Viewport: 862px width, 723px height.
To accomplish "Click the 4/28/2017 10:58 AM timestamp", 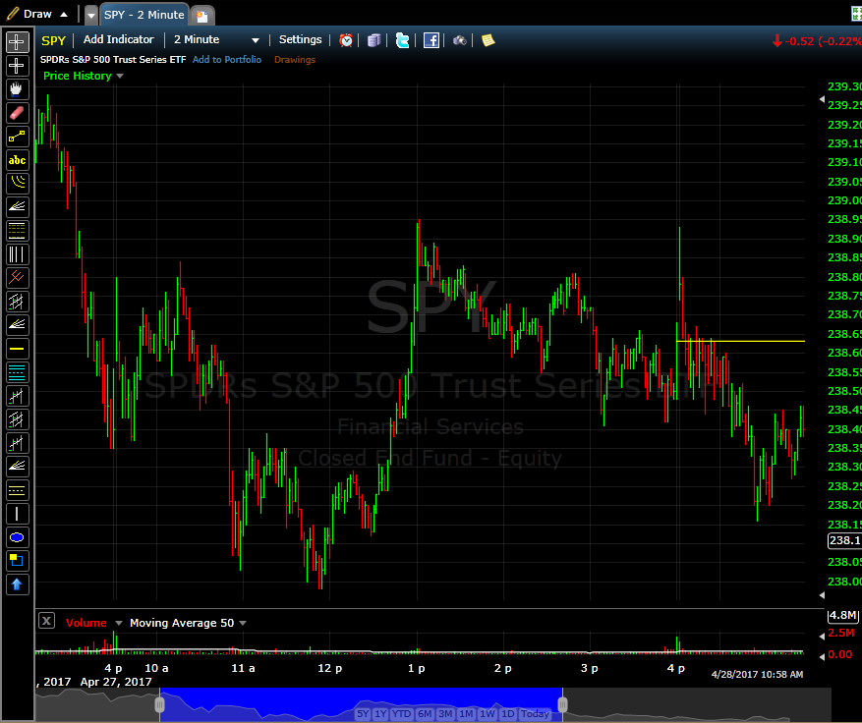I will coord(757,674).
